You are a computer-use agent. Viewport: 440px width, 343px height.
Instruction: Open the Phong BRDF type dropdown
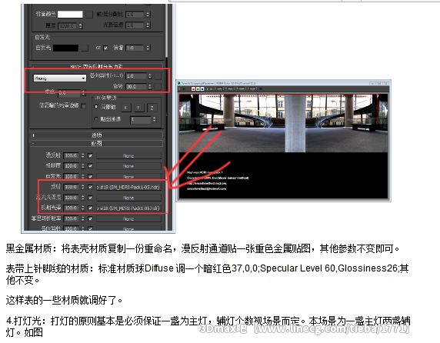click(x=59, y=78)
